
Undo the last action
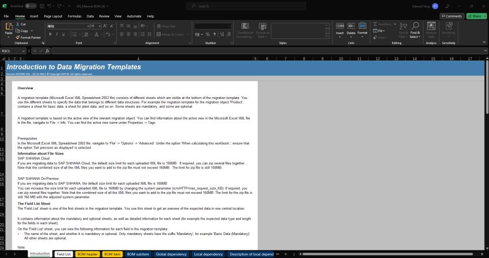49,6
